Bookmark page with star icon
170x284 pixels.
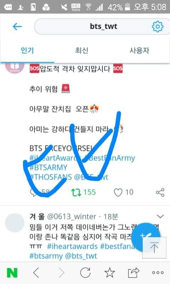[109, 273]
